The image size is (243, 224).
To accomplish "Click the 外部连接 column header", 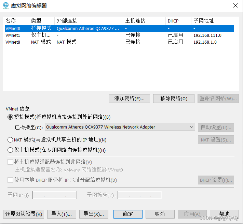I will pos(89,21).
